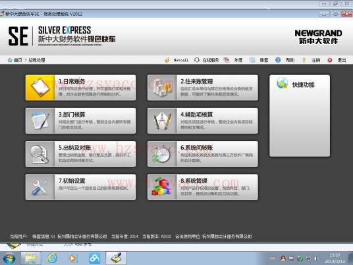353x265 pixels.
Task: Launch 6.系统间转账 clock icon
Action: coord(162,154)
